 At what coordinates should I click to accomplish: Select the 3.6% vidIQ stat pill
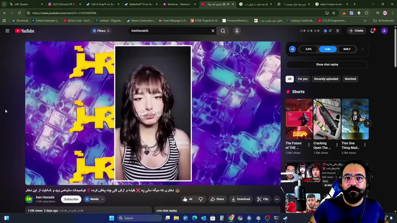[x=308, y=49]
